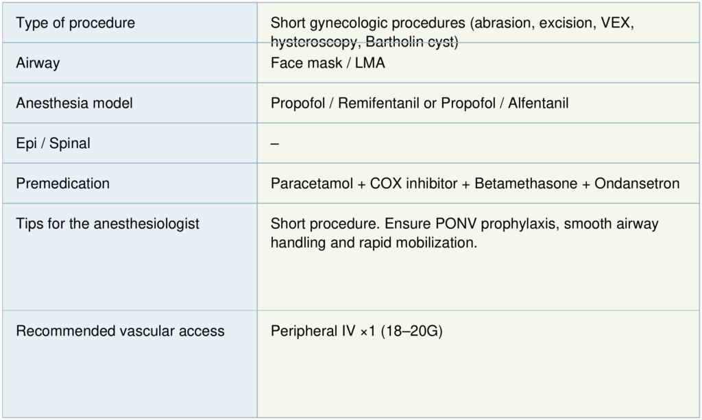
Task: Select 'Recommended vascular access' label cell
Action: coord(120,331)
